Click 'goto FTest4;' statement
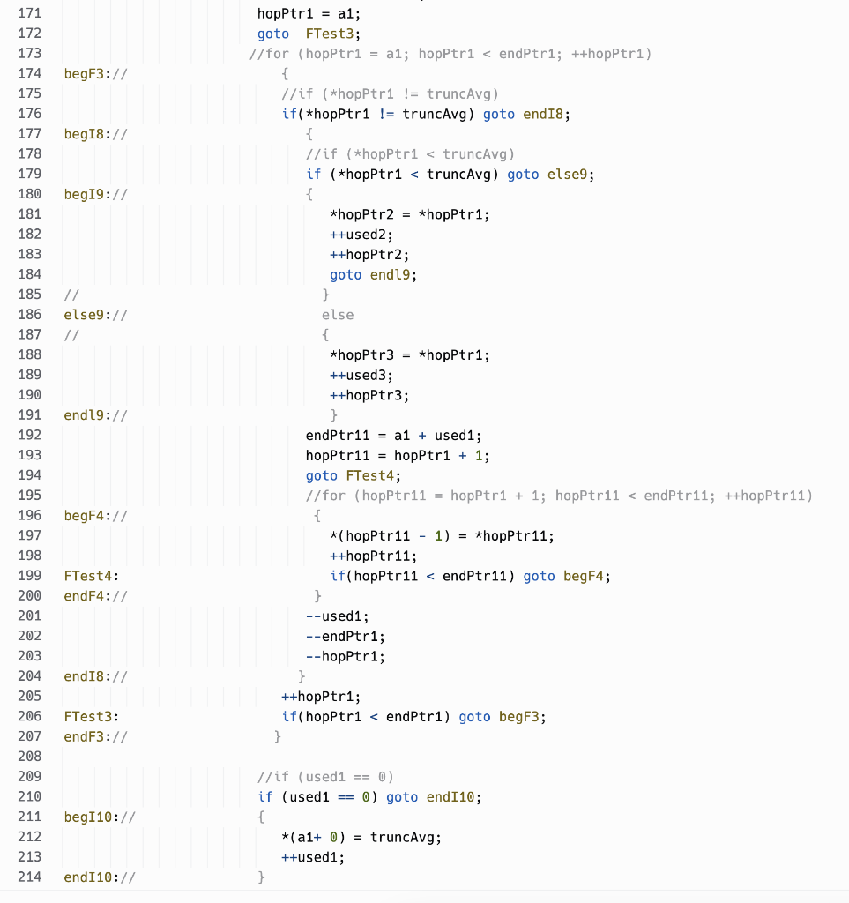The width and height of the screenshot is (849, 903). click(354, 475)
